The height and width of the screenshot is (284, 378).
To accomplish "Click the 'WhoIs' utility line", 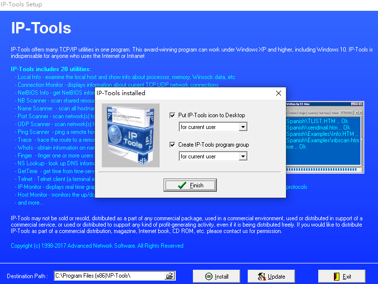I will (55, 148).
